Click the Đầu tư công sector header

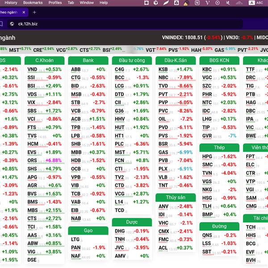click(132, 60)
